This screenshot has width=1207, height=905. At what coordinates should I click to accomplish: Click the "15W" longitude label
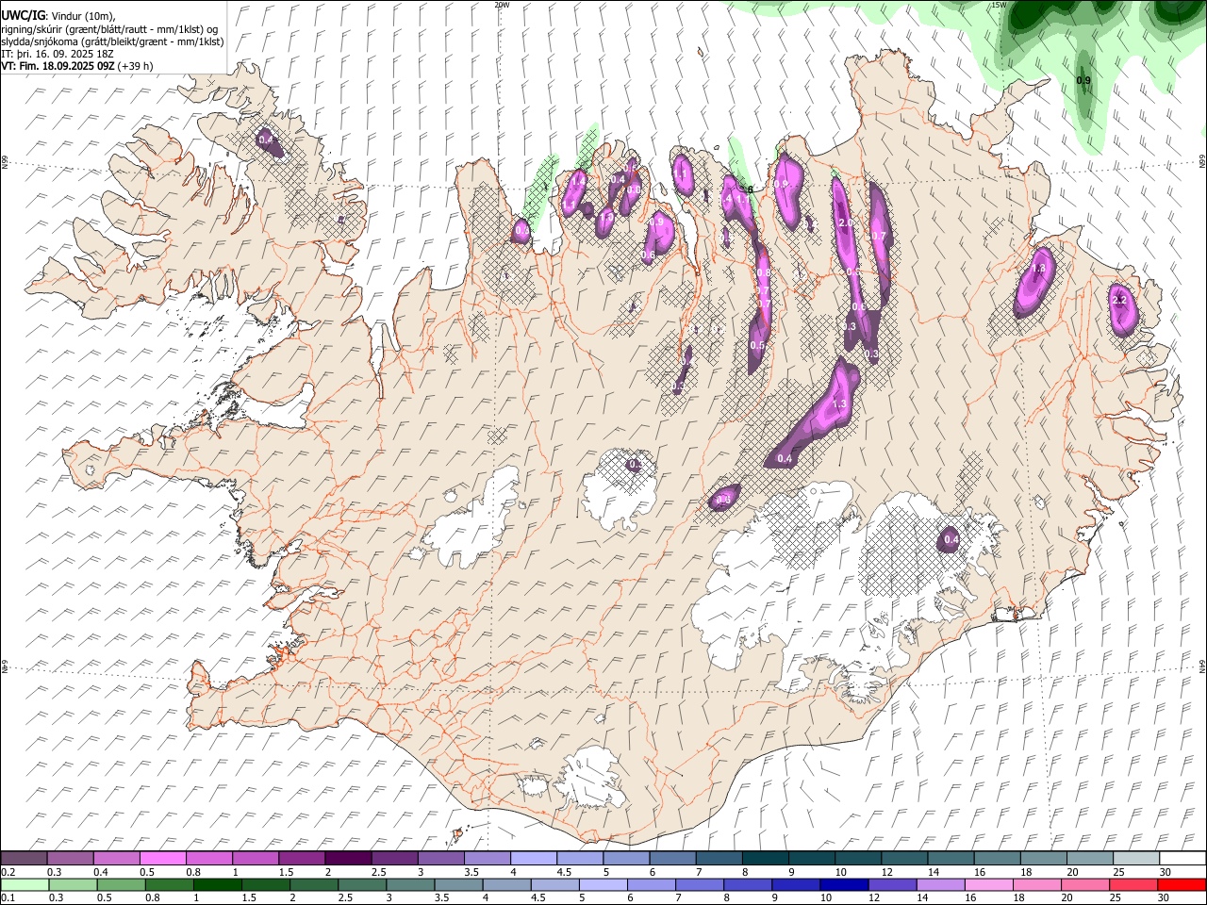pyautogui.click(x=999, y=5)
